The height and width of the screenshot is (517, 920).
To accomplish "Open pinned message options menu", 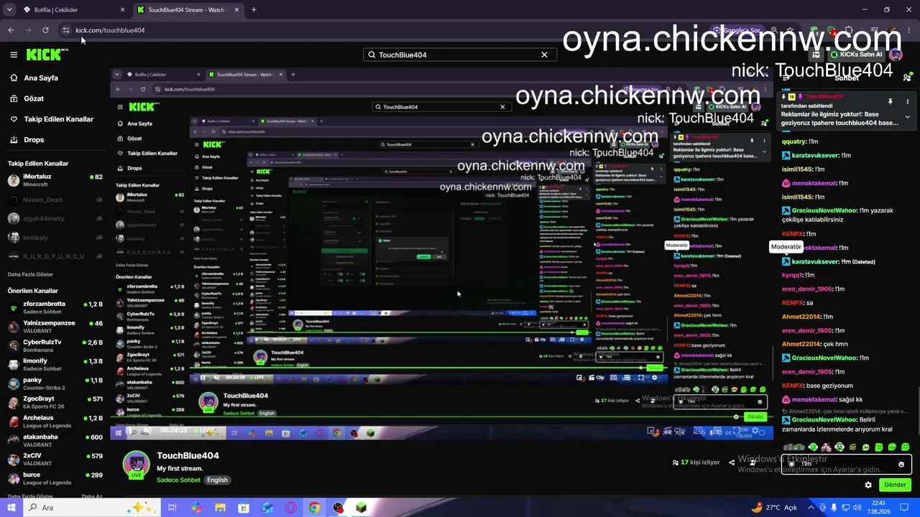I will pos(907,102).
